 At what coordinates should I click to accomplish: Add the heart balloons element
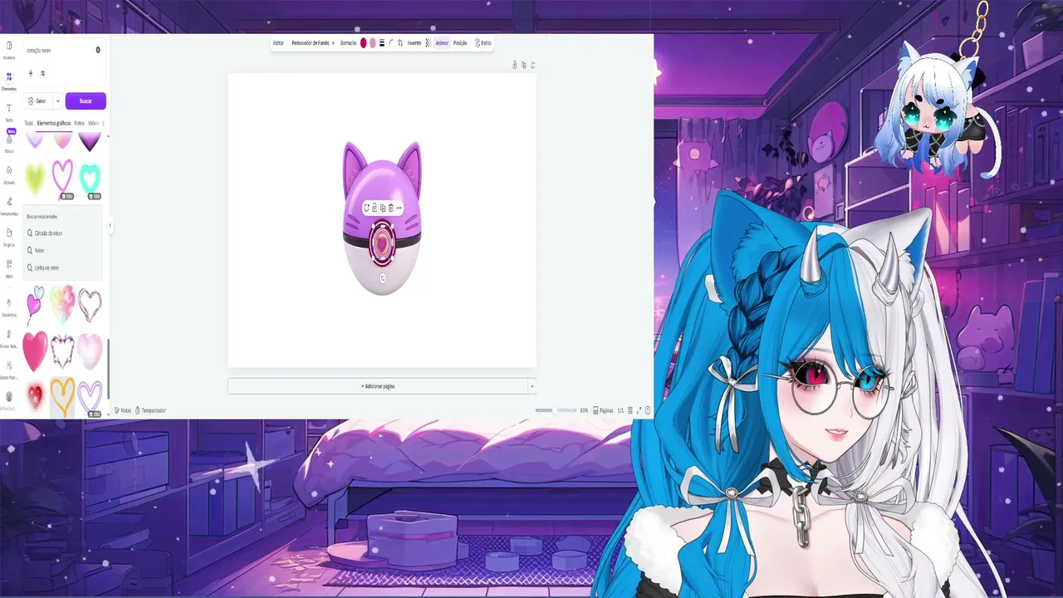[x=35, y=305]
